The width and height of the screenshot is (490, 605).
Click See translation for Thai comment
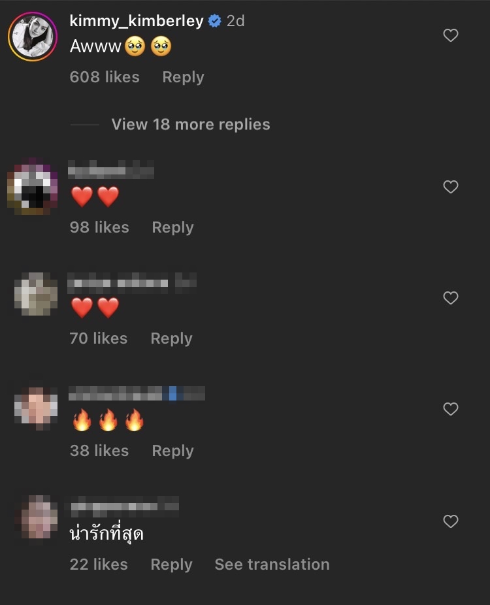272,564
